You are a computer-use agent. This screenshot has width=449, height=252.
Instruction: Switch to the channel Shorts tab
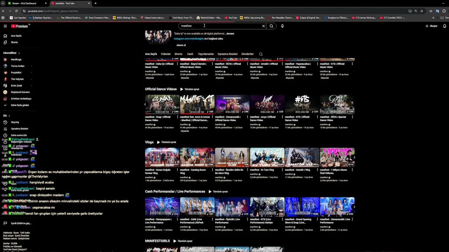point(179,54)
